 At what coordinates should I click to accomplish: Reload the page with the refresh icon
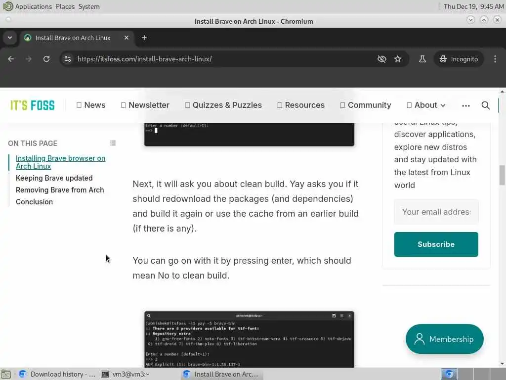(46, 59)
